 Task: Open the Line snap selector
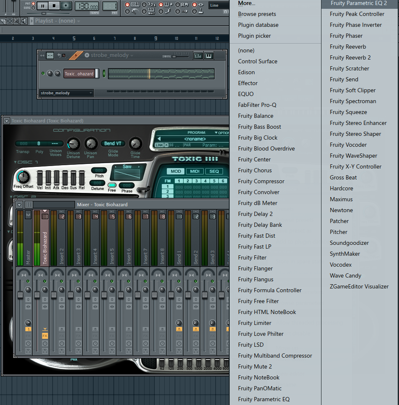[218, 5]
